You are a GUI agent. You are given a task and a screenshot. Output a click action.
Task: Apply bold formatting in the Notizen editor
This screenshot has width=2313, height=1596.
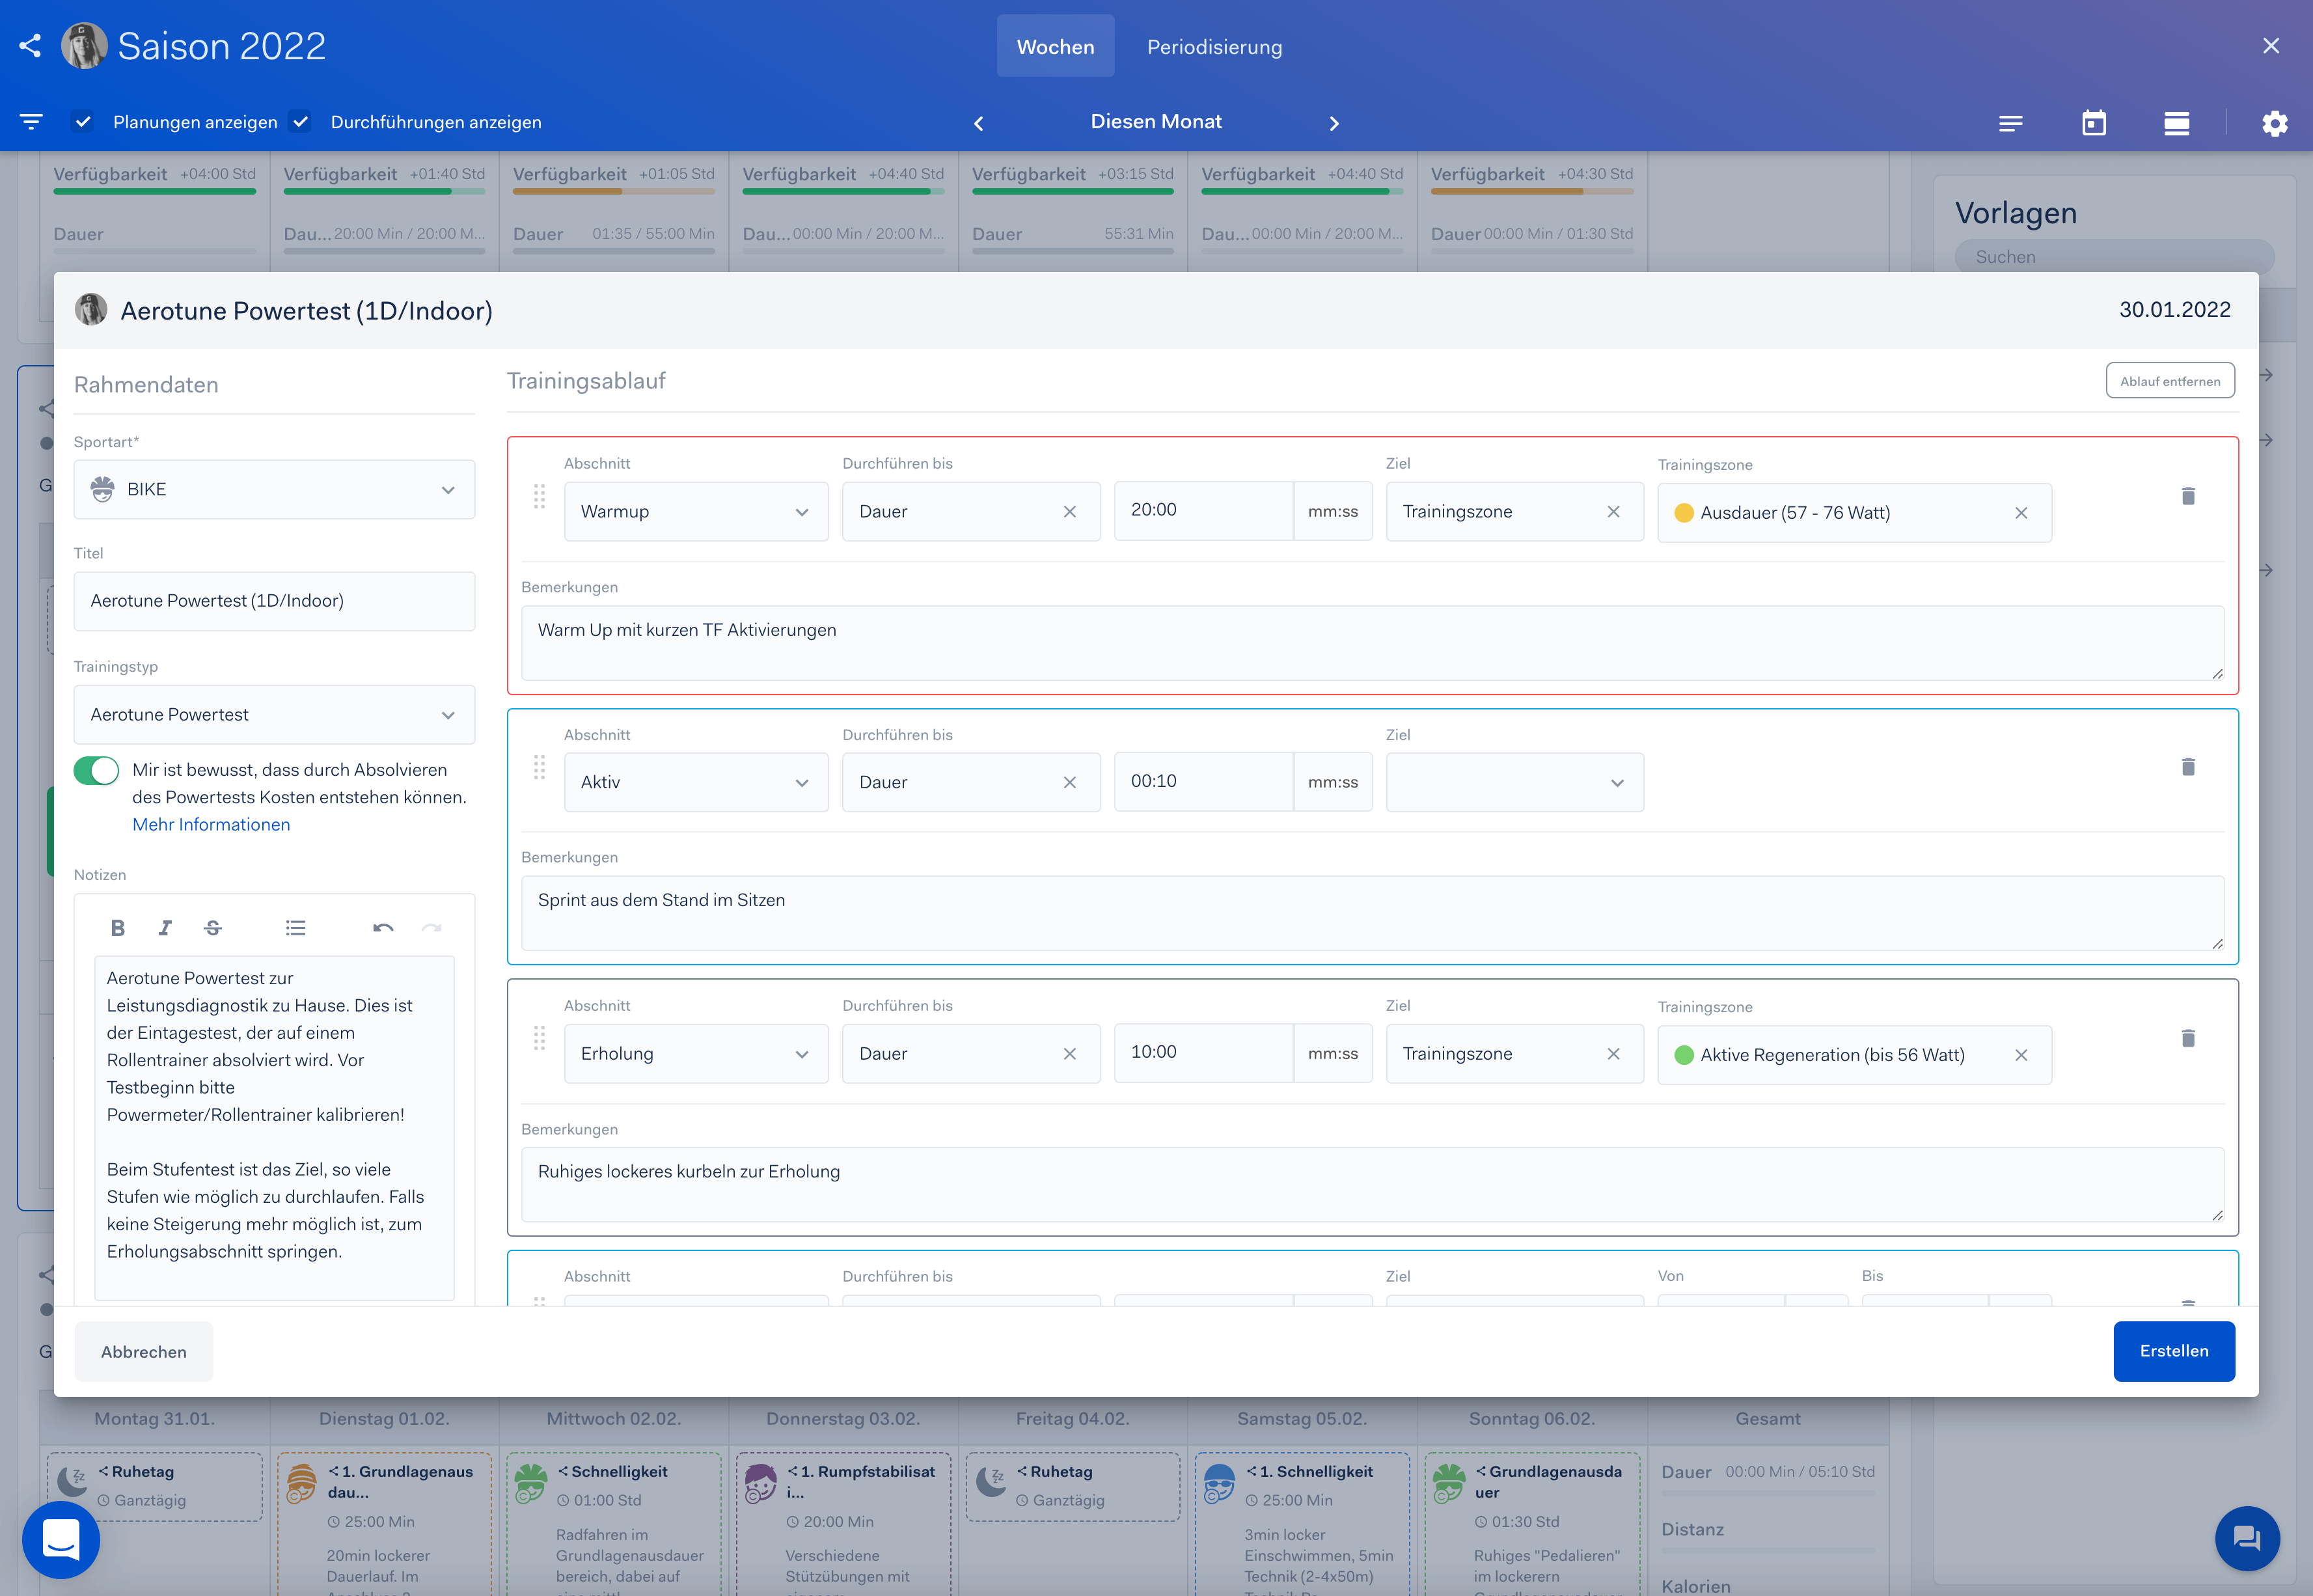[118, 928]
